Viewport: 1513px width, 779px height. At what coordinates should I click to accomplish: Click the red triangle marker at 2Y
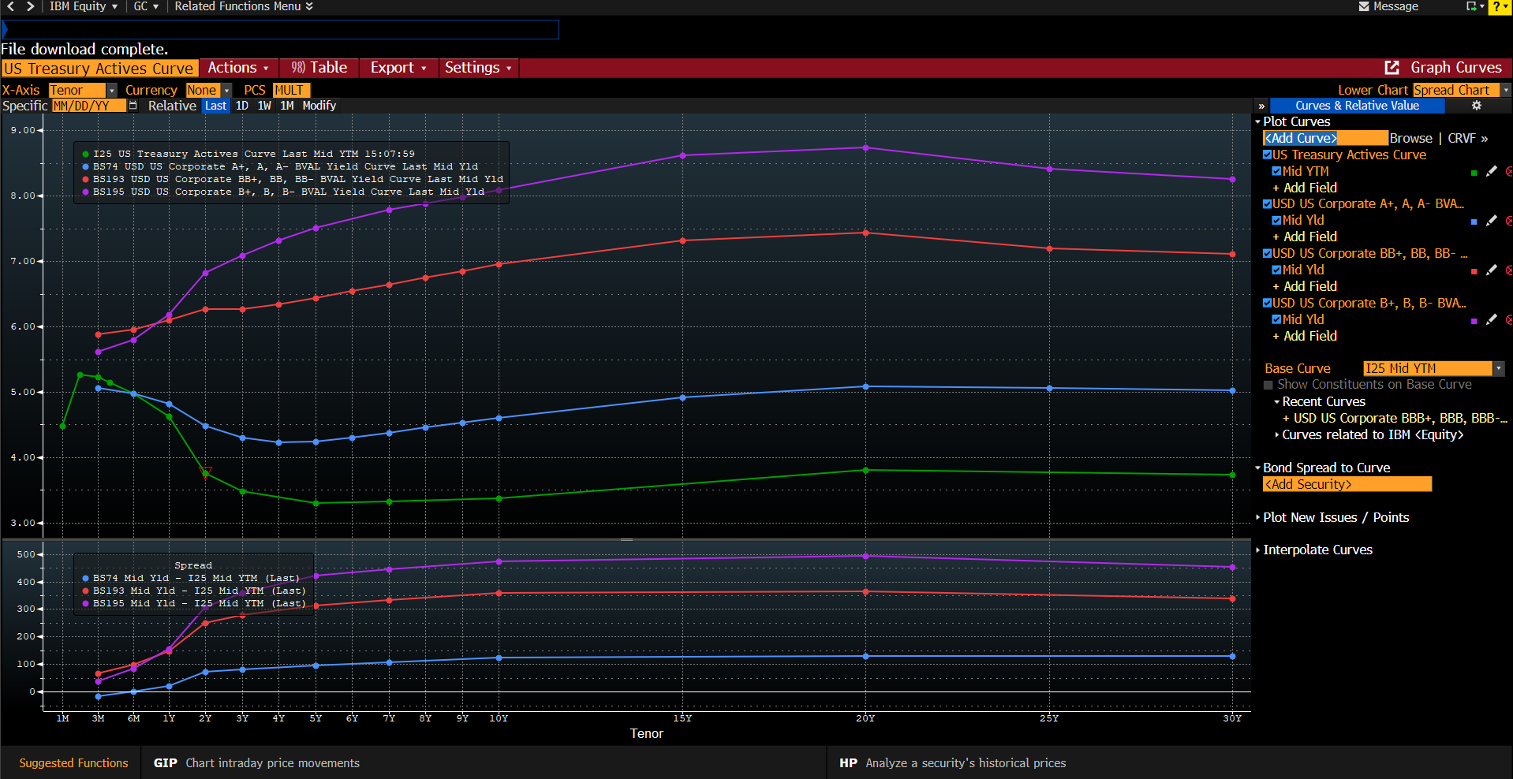click(205, 471)
